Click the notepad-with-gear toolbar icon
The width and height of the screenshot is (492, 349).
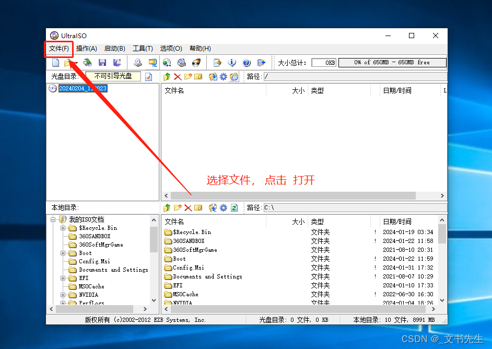217,63
